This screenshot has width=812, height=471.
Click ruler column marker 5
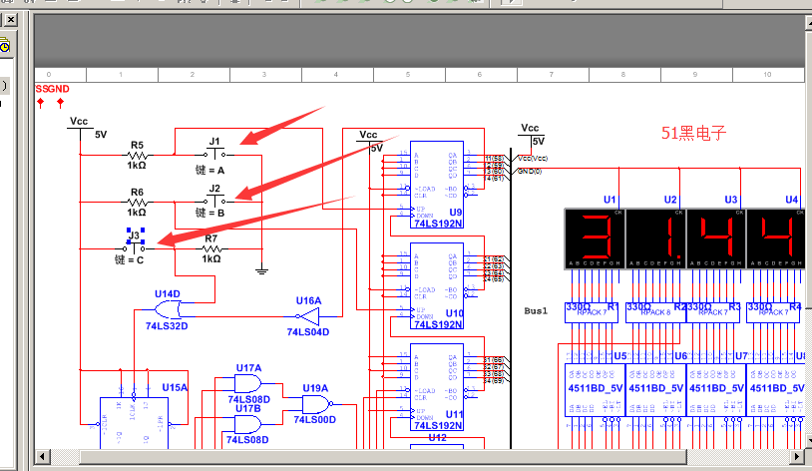(408, 75)
